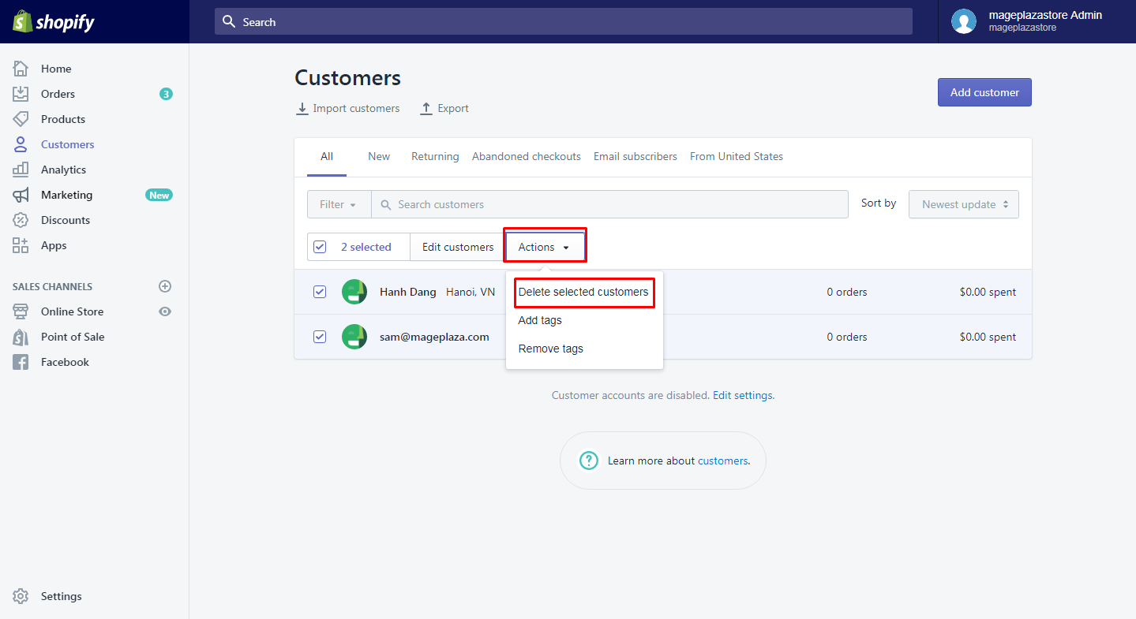Uncheck the select-all customers checkbox
Image resolution: width=1136 pixels, height=619 pixels.
coord(320,247)
